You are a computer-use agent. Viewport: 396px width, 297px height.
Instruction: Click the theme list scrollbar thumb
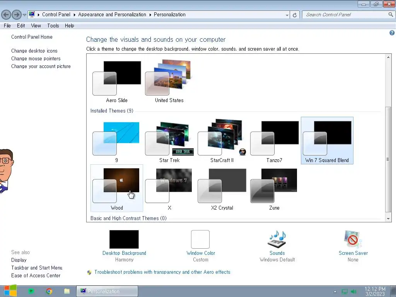tap(388, 159)
